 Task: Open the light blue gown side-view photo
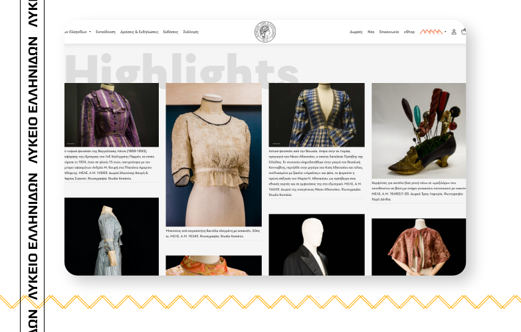click(112, 236)
